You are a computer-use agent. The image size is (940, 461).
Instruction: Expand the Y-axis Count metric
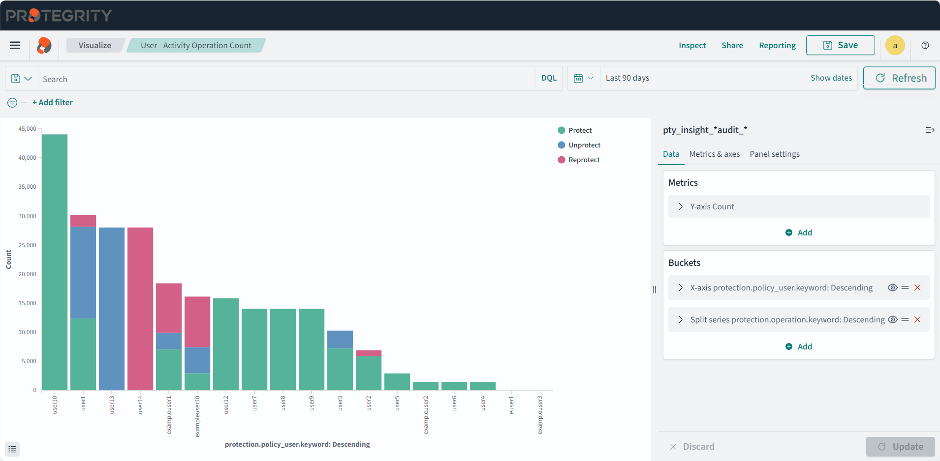[681, 207]
